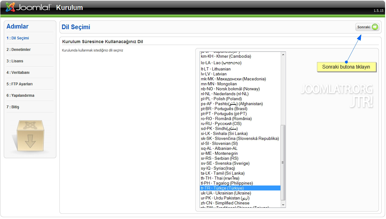Go to step 5: FTP Ayarları
Screen dimensions: 386x219
pos(20,84)
